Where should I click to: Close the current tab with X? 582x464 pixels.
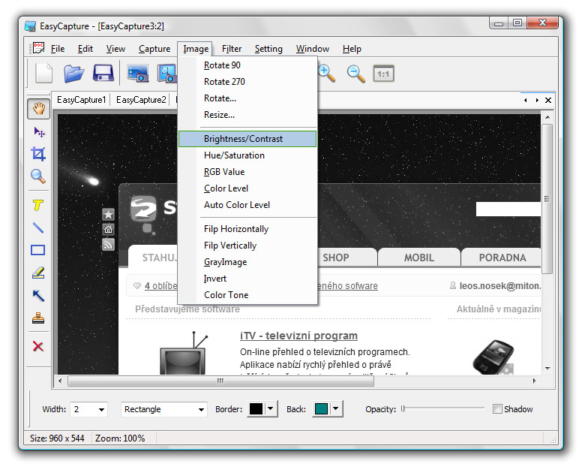click(x=547, y=100)
